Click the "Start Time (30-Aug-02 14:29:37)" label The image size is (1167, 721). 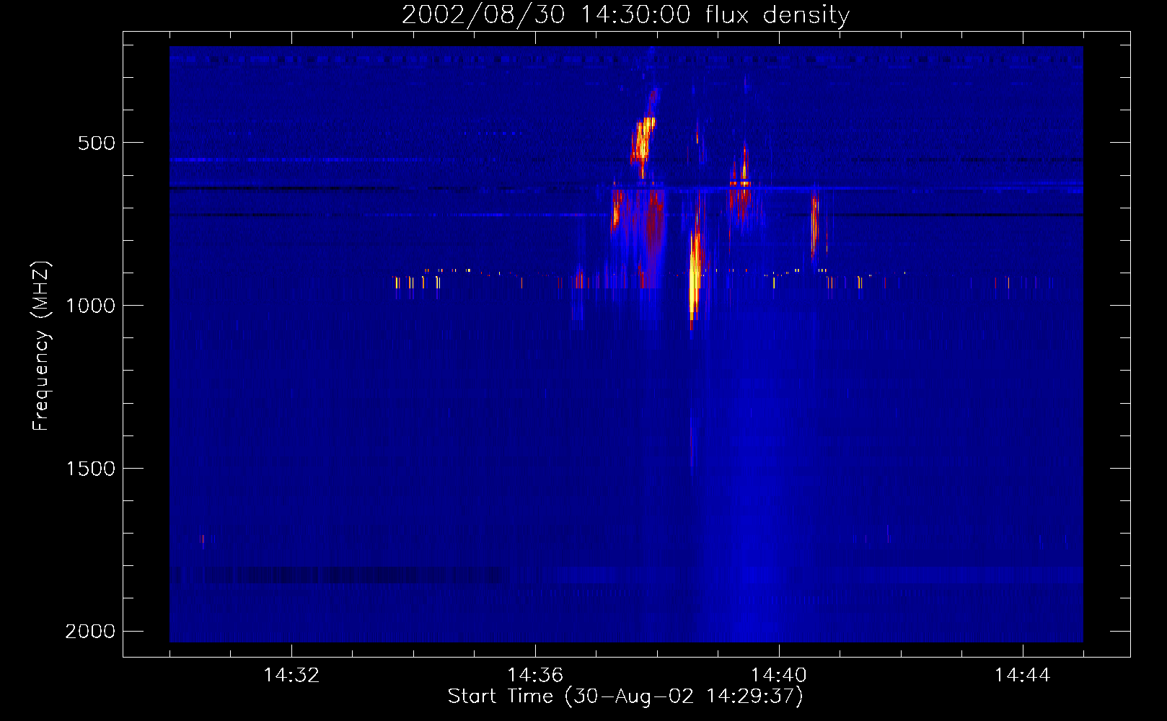(x=625, y=696)
